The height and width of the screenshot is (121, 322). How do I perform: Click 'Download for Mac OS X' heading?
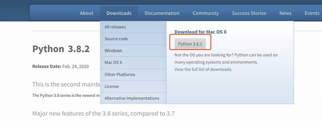(x=201, y=32)
